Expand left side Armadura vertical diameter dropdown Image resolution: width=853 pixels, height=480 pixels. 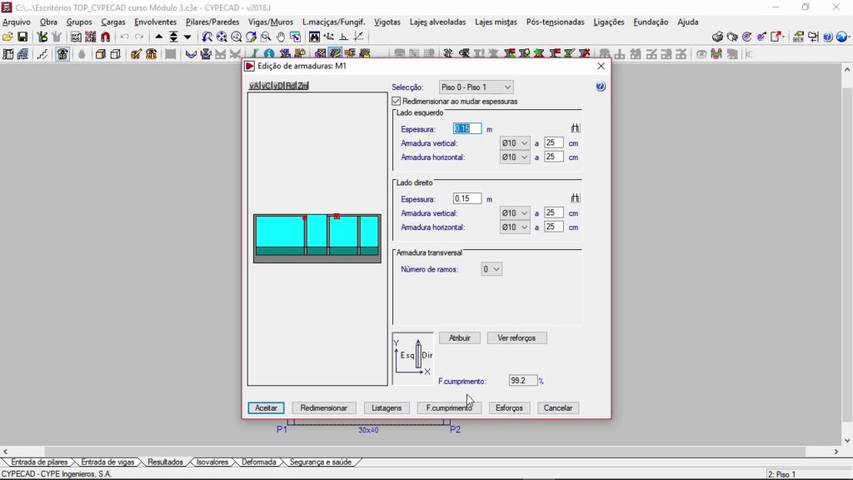(x=515, y=143)
